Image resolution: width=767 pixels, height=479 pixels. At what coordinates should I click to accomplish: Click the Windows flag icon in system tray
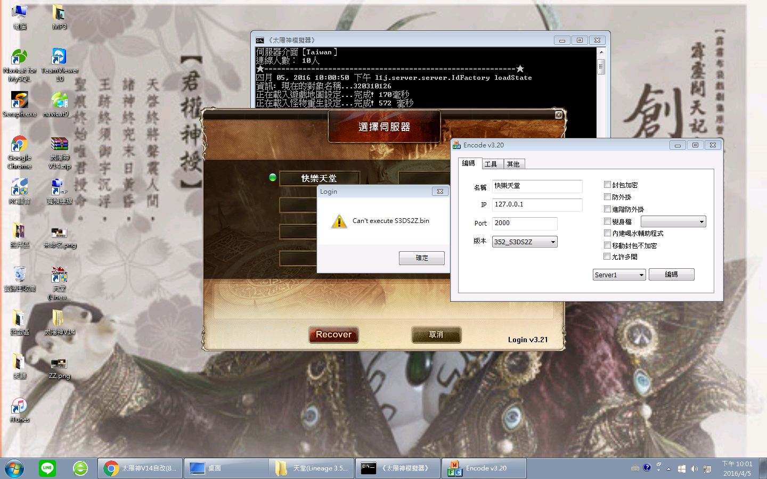[x=681, y=469]
